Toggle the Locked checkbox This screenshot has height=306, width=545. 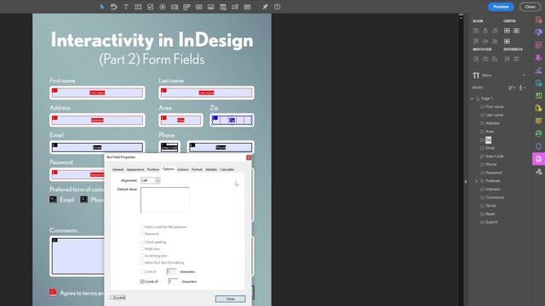[112, 297]
